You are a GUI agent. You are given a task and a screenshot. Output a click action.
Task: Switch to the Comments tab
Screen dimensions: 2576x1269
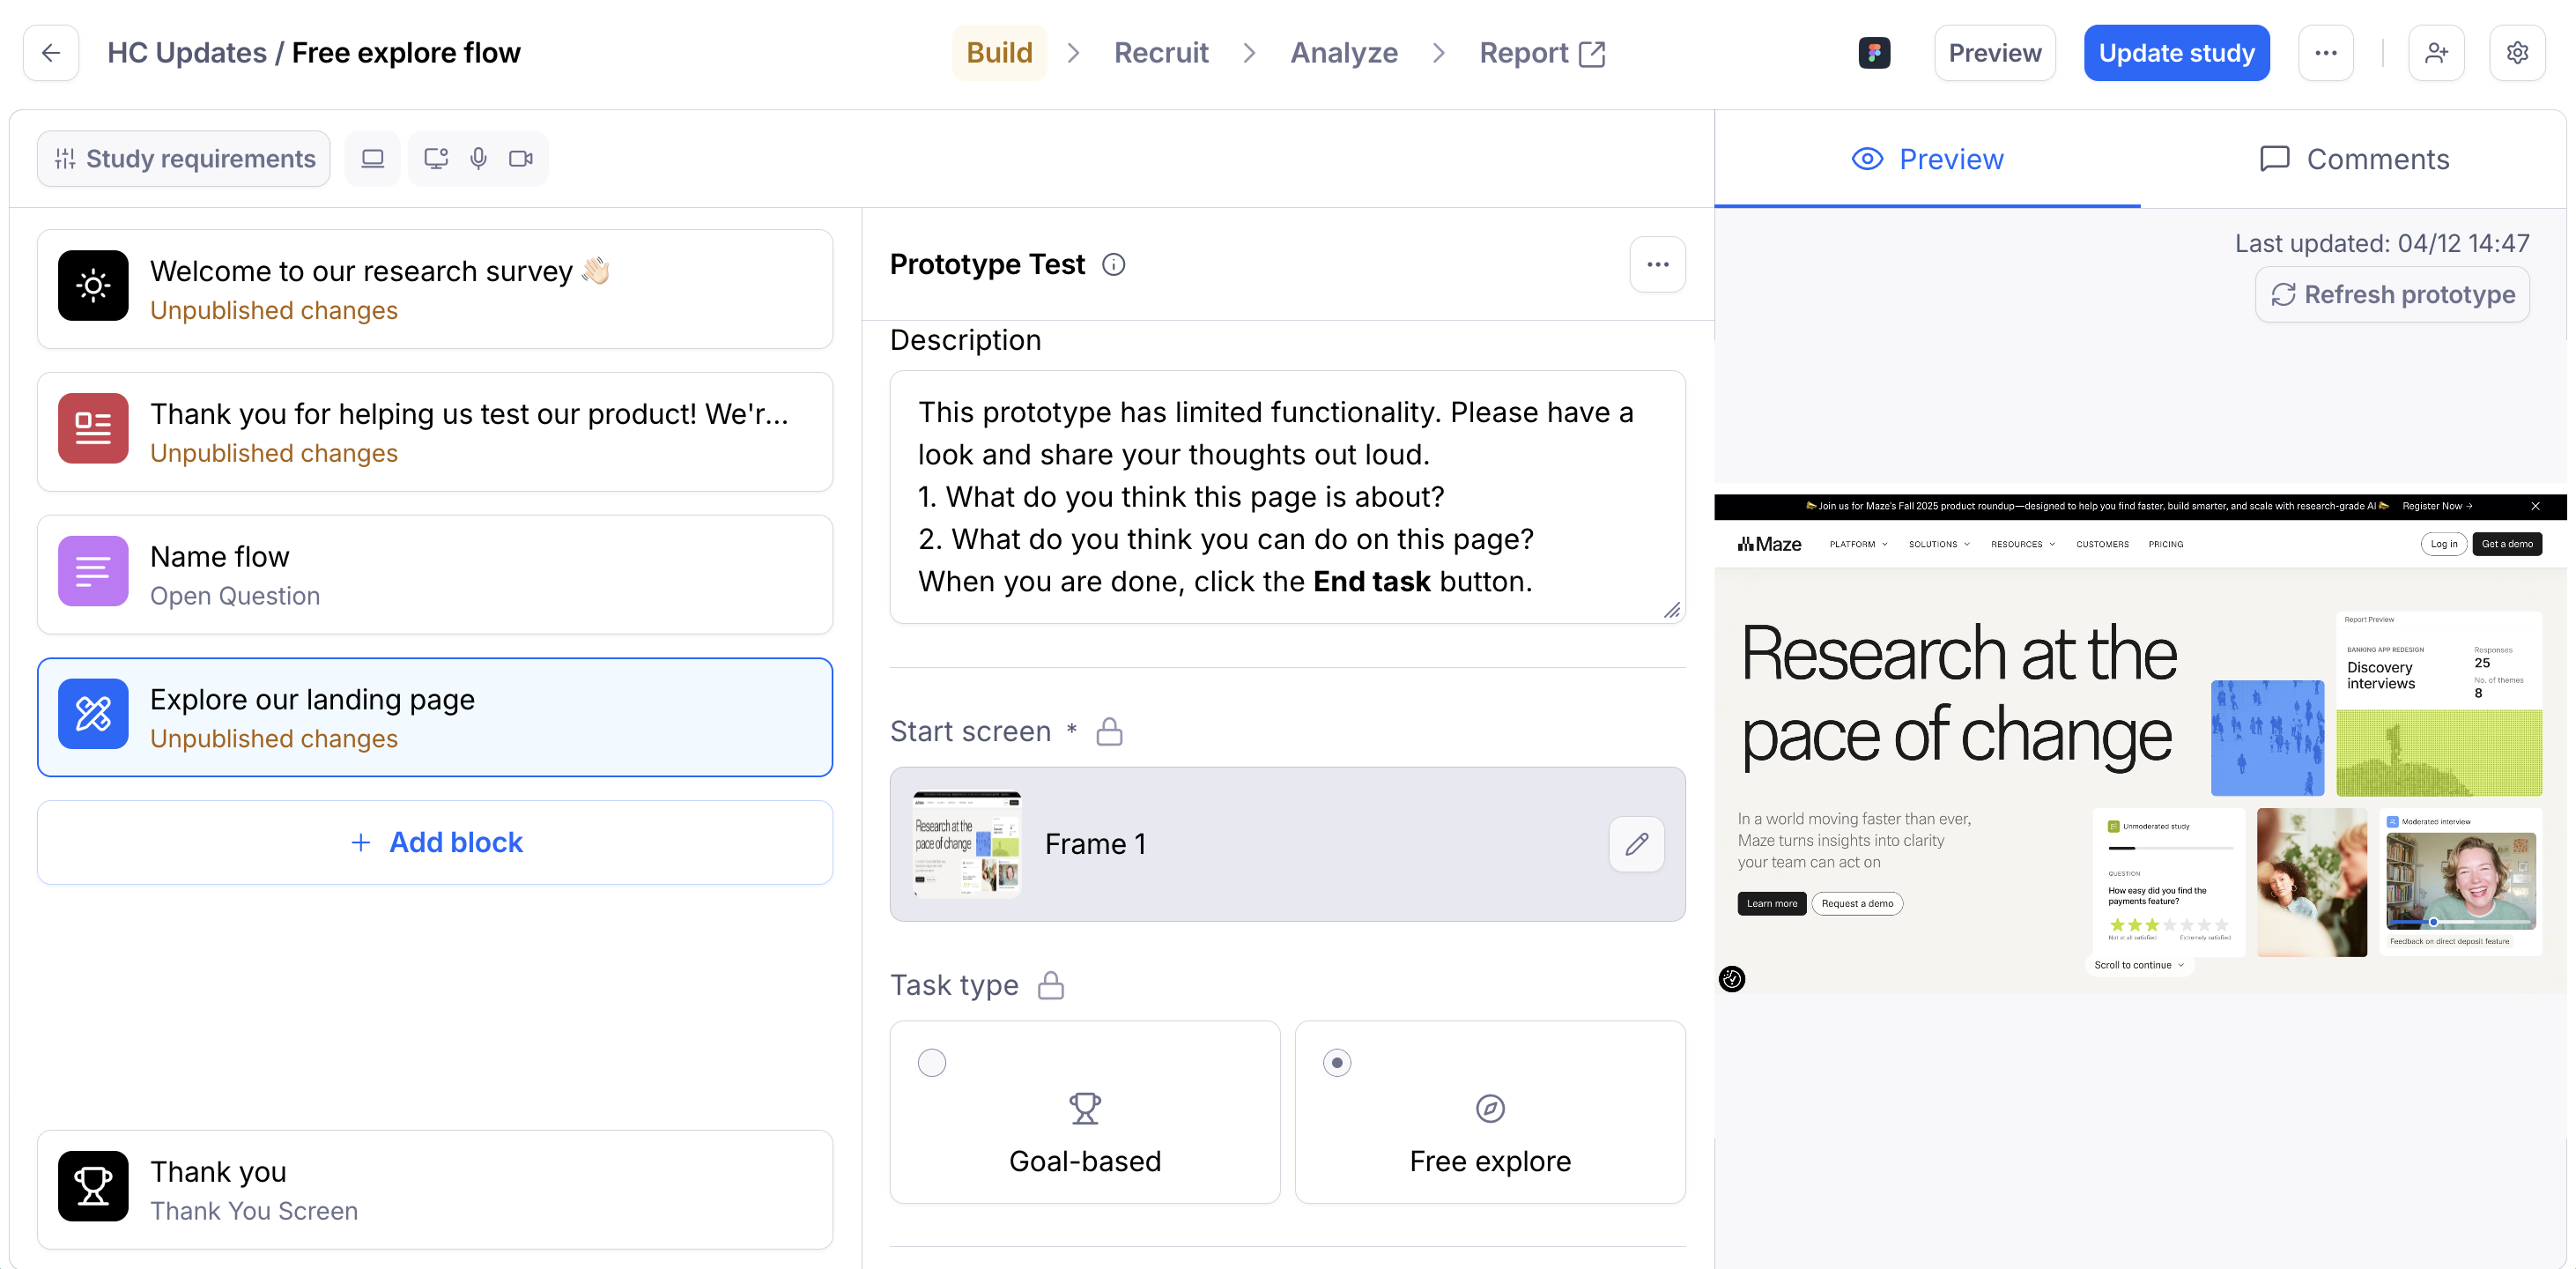pyautogui.click(x=2354, y=159)
